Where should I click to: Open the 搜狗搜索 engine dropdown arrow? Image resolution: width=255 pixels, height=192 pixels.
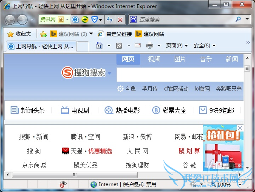tap(110, 73)
